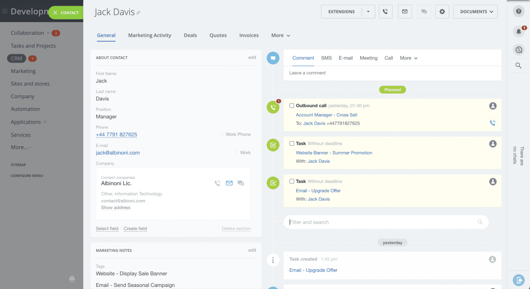This screenshot has width=530, height=289.
Task: Click the chat bubble icon in top toolbar
Action: [x=424, y=11]
